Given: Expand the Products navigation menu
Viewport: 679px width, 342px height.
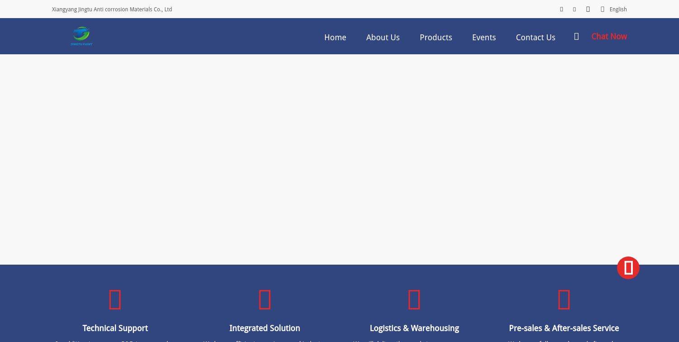Looking at the screenshot, I should (x=435, y=38).
